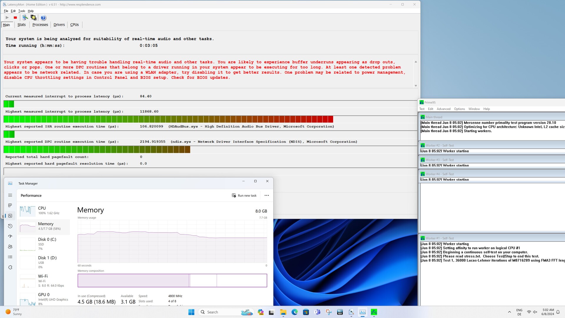Viewport: 565px width, 318px height.
Task: Open Task Manager Services puzzle icon
Action: (x=10, y=267)
